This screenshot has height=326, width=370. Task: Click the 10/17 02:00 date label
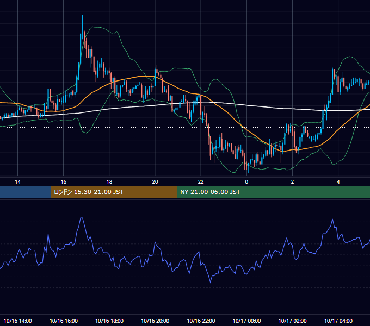pos(292,321)
